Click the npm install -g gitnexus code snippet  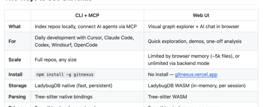point(65,74)
